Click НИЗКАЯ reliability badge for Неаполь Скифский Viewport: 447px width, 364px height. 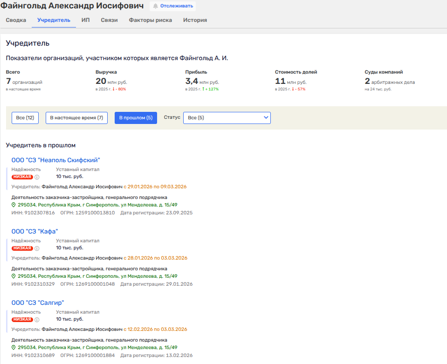tap(22, 177)
